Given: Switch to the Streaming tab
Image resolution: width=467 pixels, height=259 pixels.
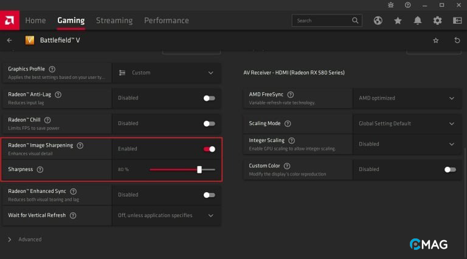Looking at the screenshot, I should point(114,21).
